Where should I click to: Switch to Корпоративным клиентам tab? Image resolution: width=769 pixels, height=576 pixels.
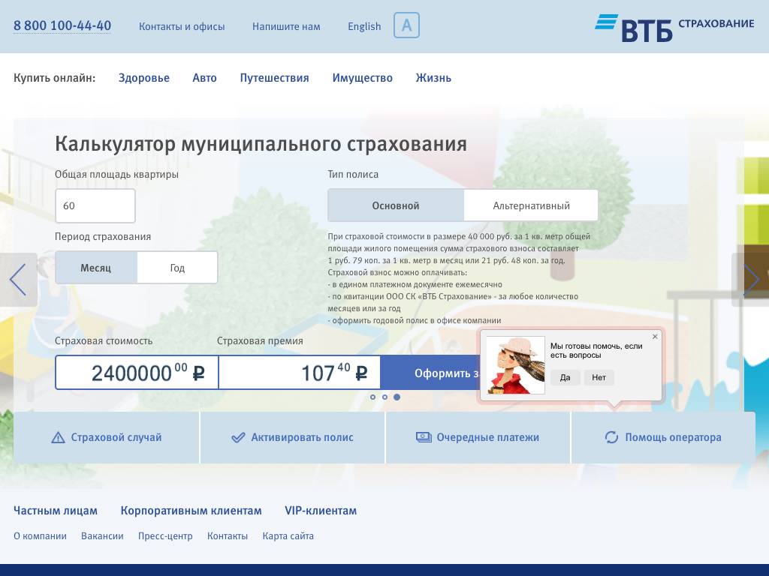click(x=191, y=511)
